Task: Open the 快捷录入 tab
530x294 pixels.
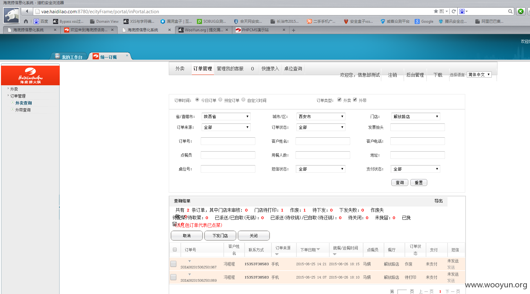Action: tap(270, 69)
